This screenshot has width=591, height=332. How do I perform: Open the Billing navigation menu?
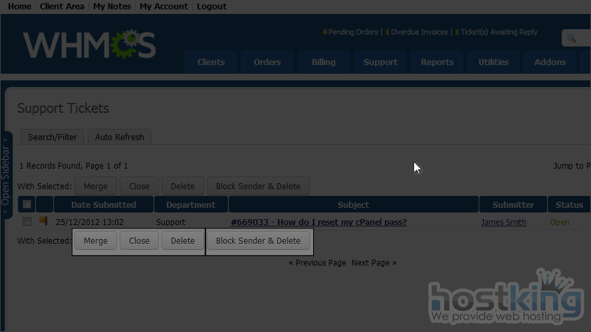[324, 62]
